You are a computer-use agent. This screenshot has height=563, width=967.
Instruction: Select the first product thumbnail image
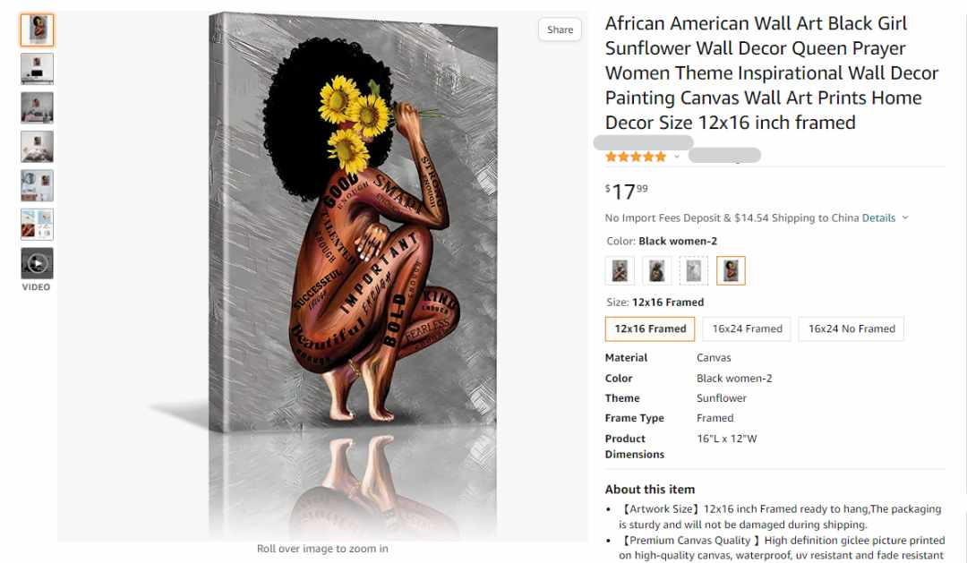click(x=37, y=30)
